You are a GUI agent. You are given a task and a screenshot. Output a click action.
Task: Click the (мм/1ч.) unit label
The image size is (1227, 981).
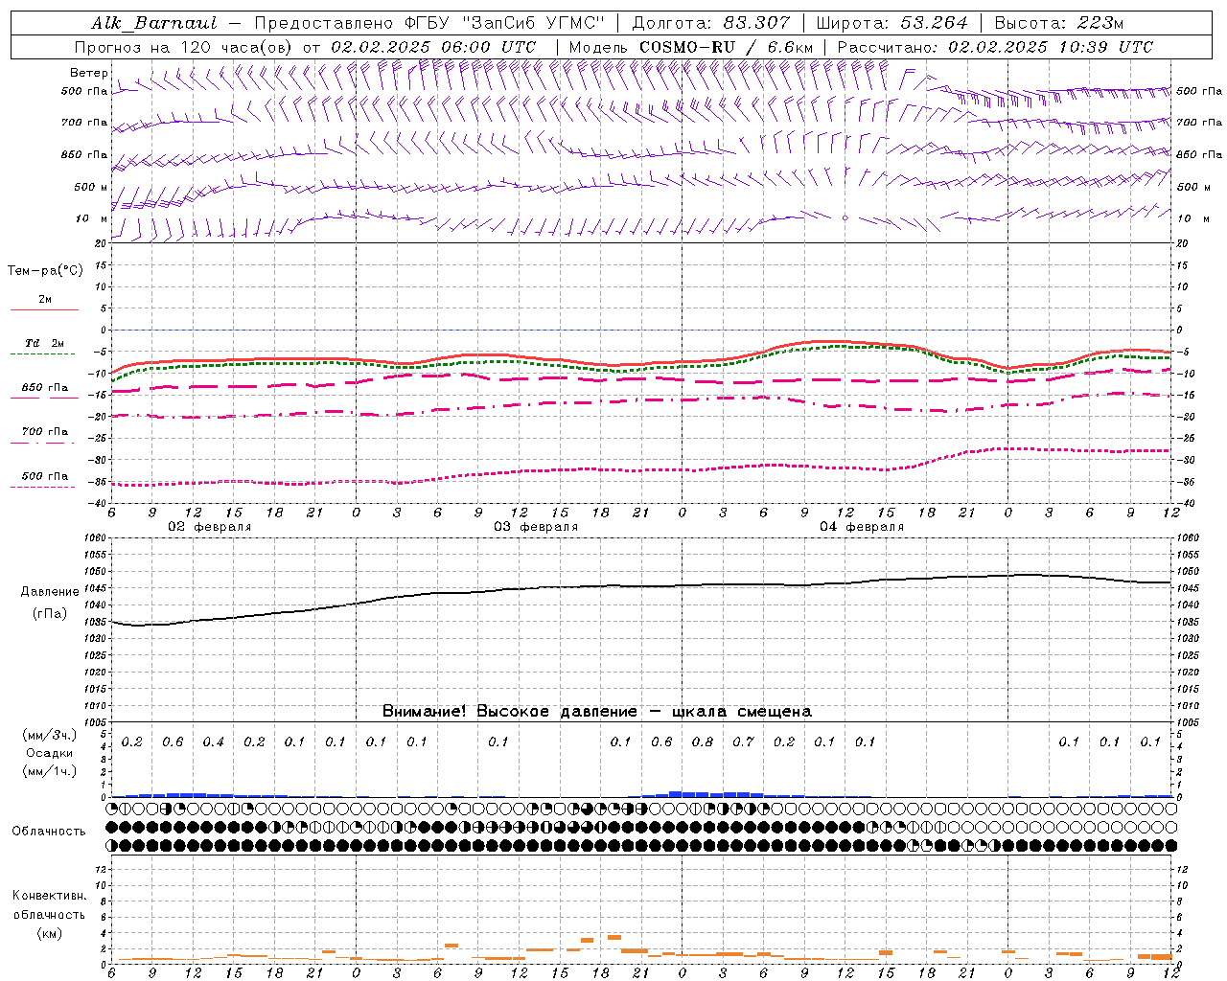coord(50,771)
